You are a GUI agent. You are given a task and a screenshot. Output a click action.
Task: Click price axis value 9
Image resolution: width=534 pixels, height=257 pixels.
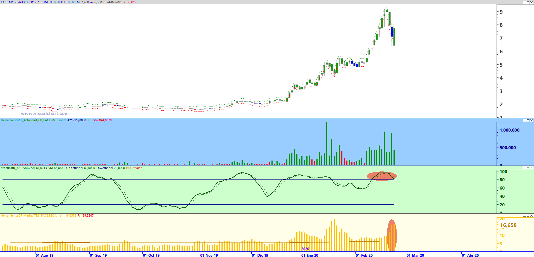click(501, 12)
